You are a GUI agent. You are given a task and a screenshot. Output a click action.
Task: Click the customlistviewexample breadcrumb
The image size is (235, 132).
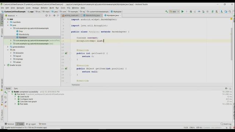tap(98, 11)
